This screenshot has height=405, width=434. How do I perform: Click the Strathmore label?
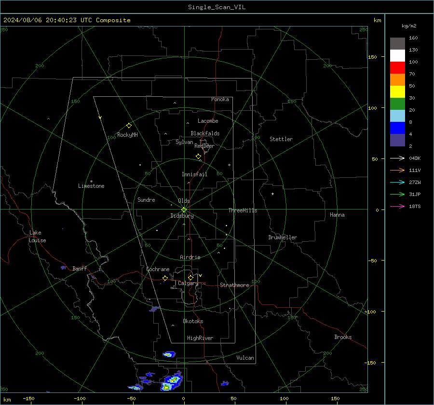234,285
